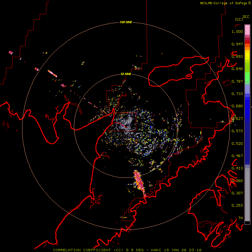The image size is (252, 252).
Task: Click the pink elongated echo south of radar
Action: 139,183
